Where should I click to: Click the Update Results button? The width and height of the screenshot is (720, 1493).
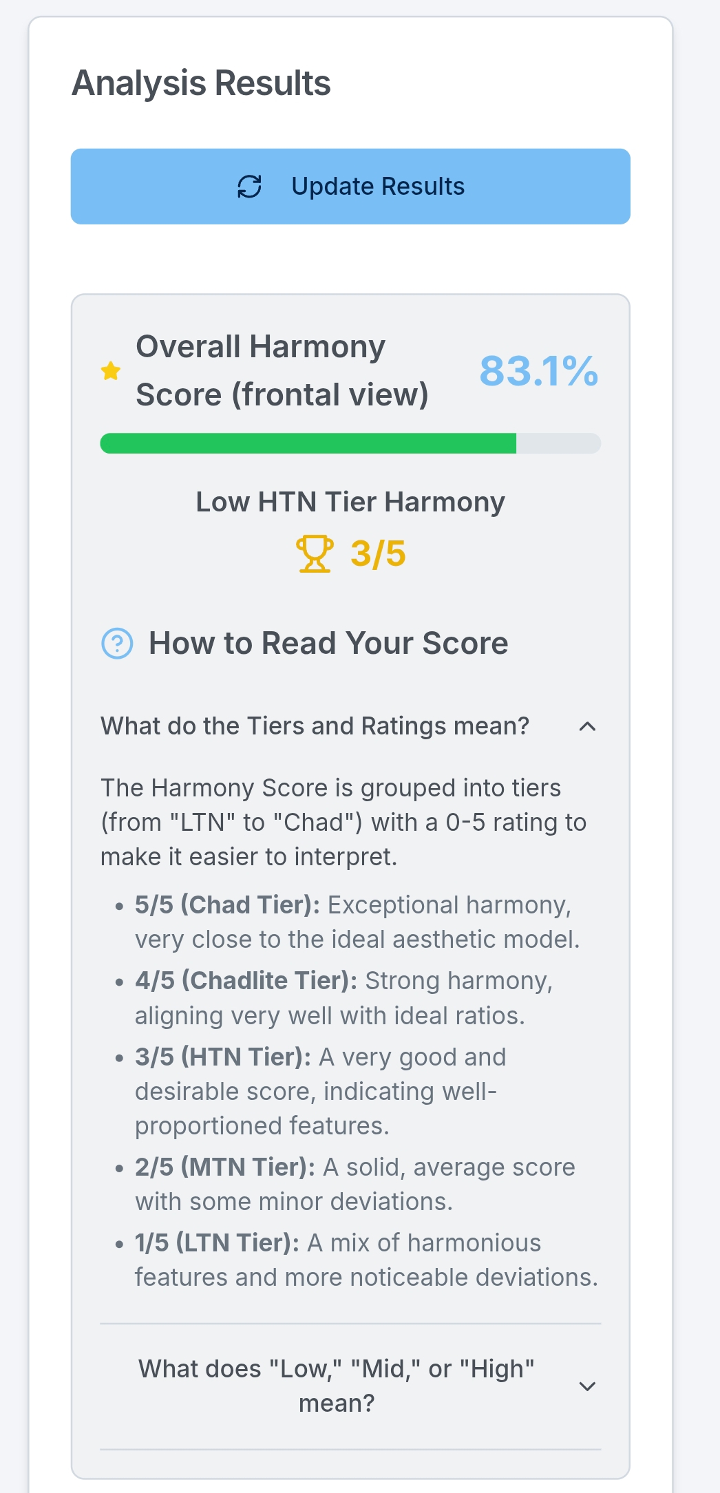click(350, 187)
